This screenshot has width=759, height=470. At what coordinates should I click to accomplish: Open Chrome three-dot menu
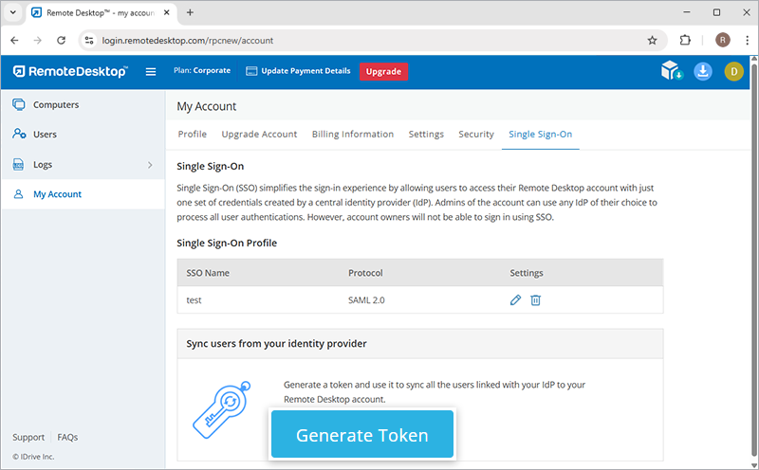click(745, 41)
